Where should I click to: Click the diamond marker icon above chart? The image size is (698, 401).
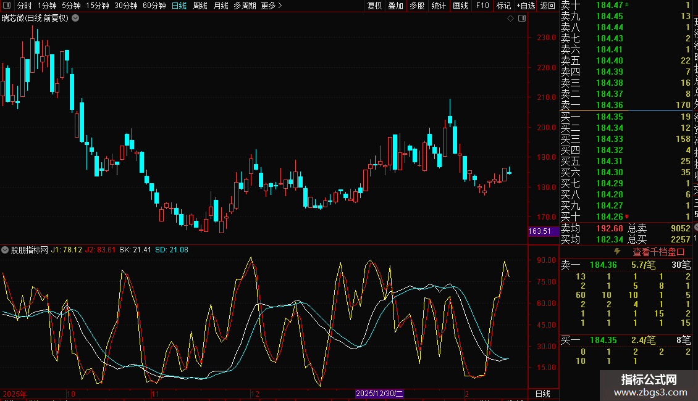511,19
